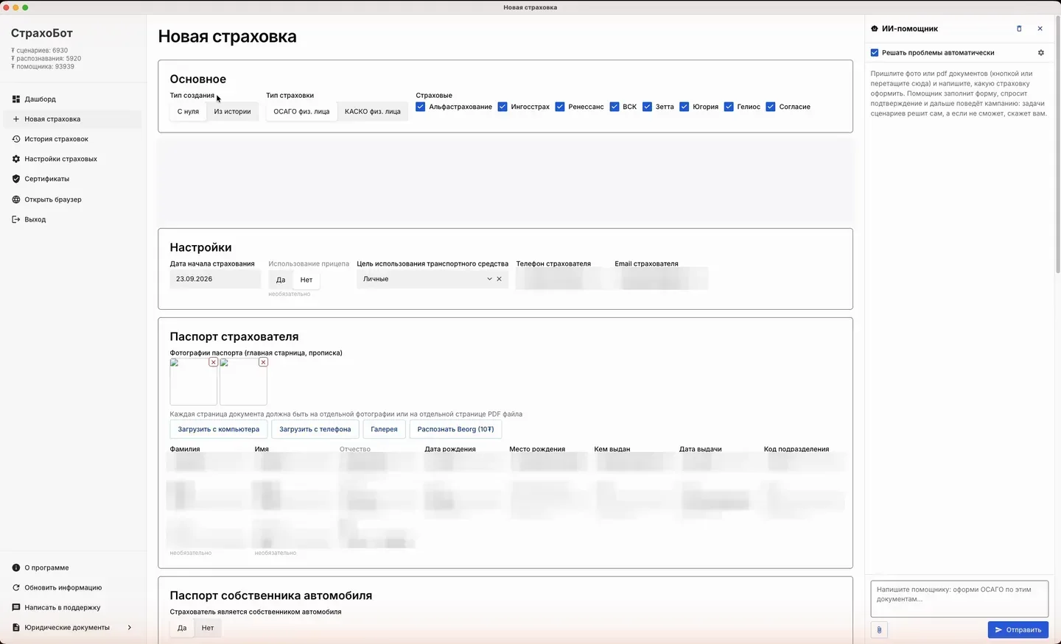Image resolution: width=1061 pixels, height=644 pixels.
Task: Open the Дашборд sidebar item
Action: 72,99
